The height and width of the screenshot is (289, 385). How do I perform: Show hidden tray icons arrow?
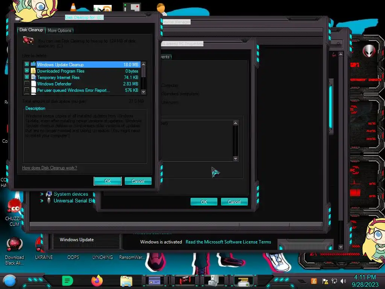tap(302, 281)
